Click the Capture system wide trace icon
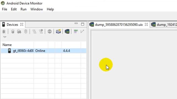 point(76,32)
